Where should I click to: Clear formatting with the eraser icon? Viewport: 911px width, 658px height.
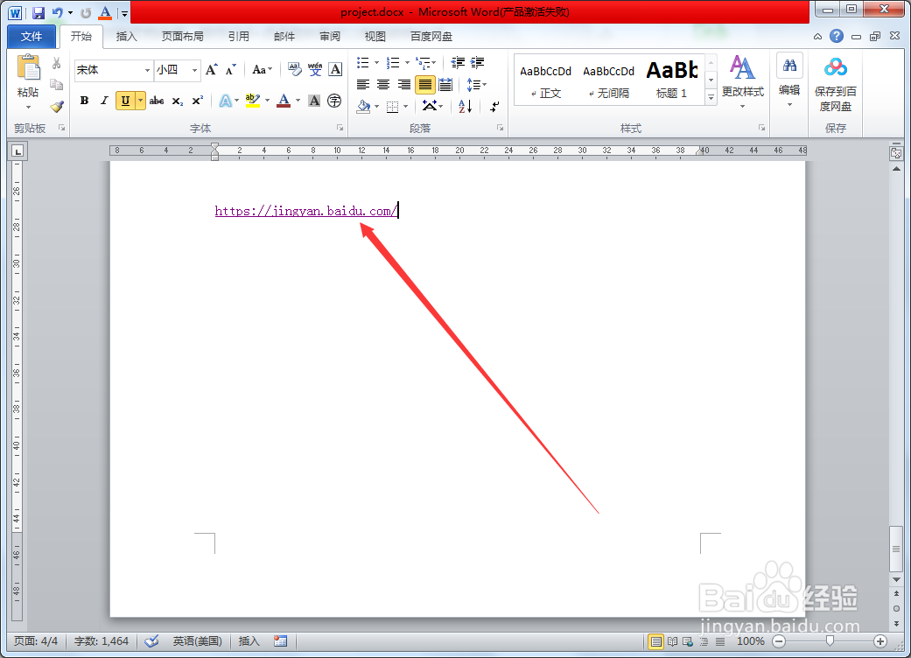(295, 70)
